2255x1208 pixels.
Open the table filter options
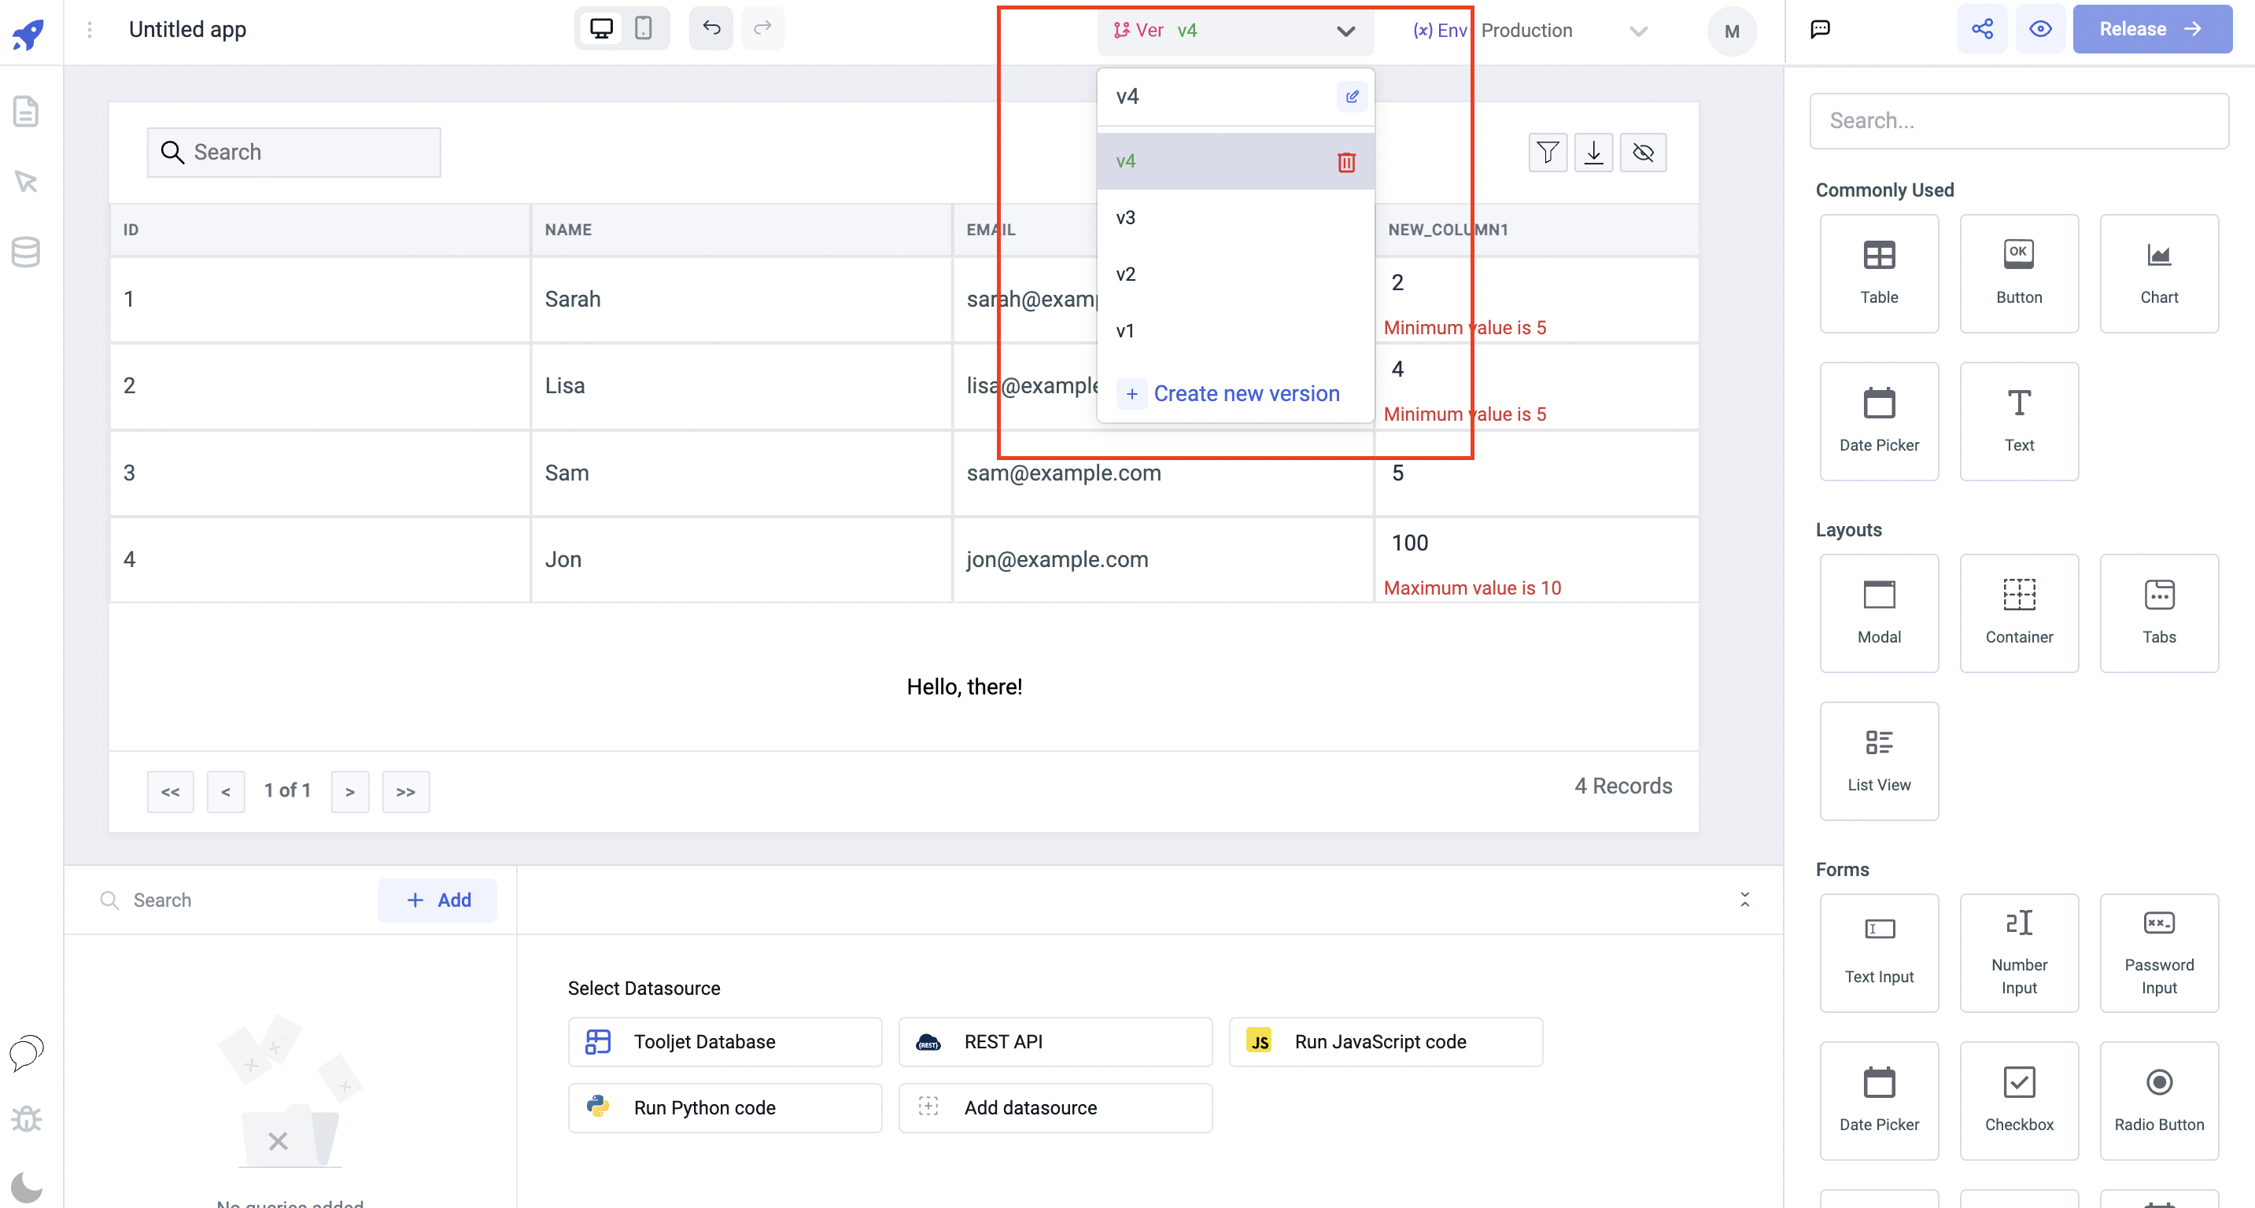point(1548,153)
